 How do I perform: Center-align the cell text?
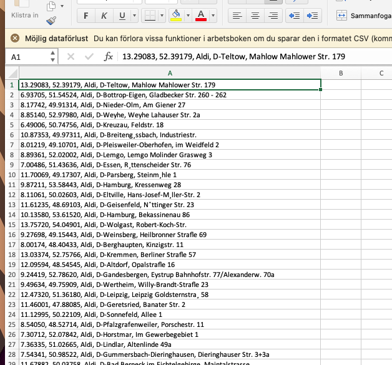click(x=253, y=15)
